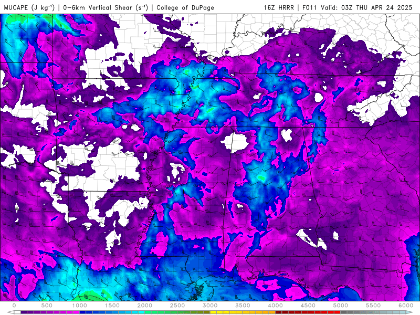Click the '4500' value on the color scale
Image resolution: width=420 pixels, height=315 pixels.
[x=308, y=306]
